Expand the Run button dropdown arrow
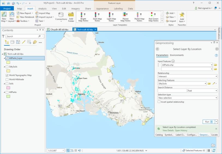Image resolution: width=222 pixels, height=154 pixels. tap(216, 122)
